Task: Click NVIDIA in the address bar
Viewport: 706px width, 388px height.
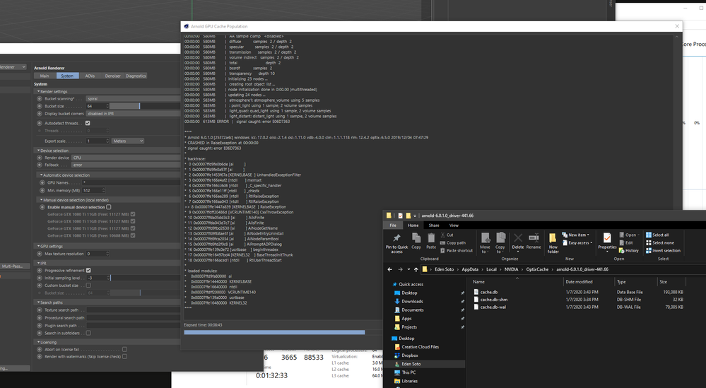Action: [511, 269]
